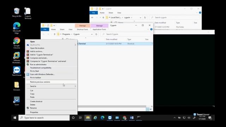The image size is (226, 127).
Task: Open the Home tab in front Explorer
Action: [53, 29]
